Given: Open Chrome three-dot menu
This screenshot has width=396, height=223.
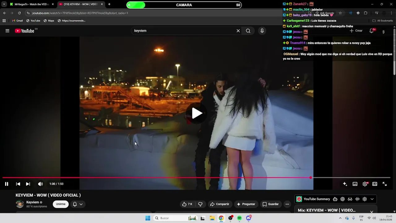Looking at the screenshot, I should point(391,13).
